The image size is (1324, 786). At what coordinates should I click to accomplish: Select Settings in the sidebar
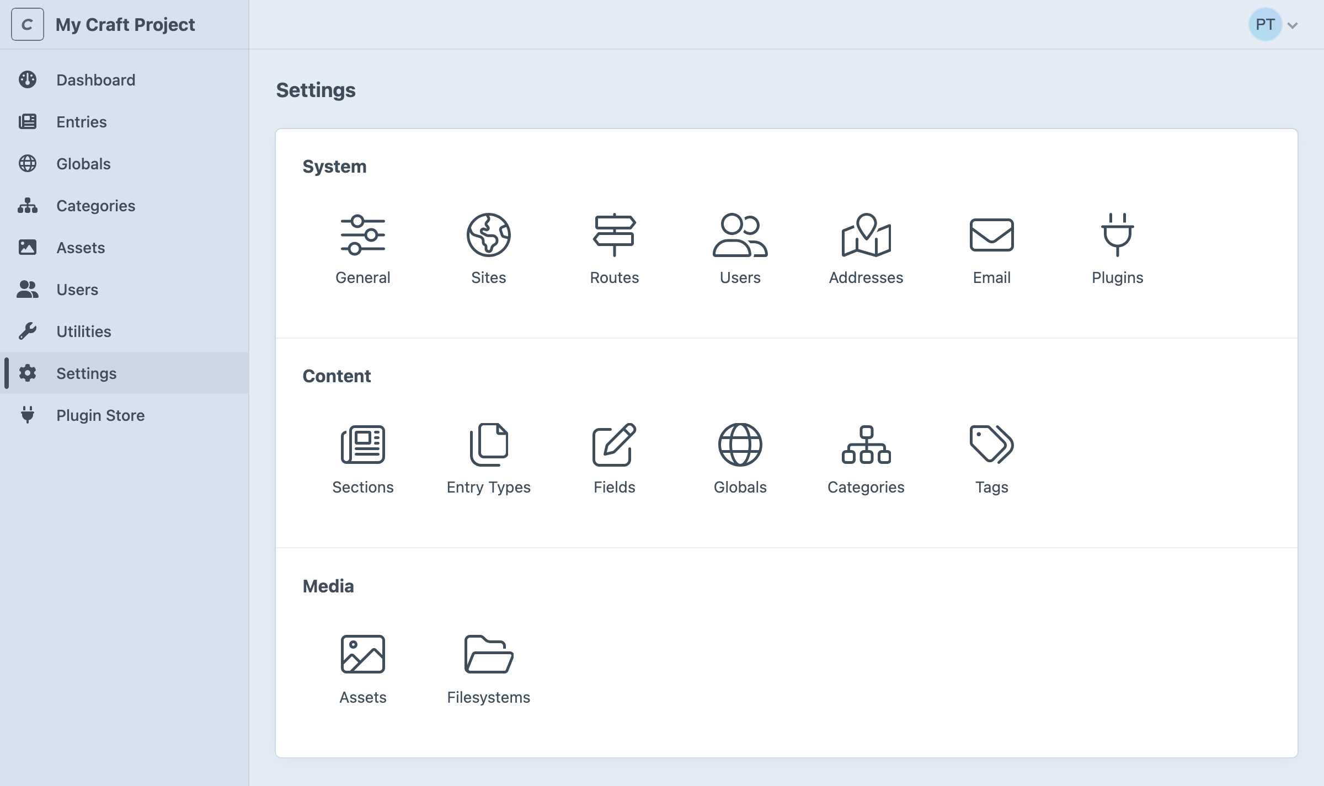pos(124,373)
